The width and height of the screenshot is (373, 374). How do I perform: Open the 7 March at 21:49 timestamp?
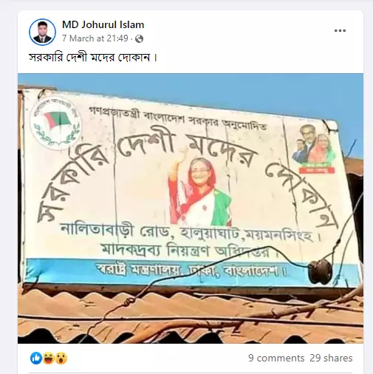coord(95,38)
